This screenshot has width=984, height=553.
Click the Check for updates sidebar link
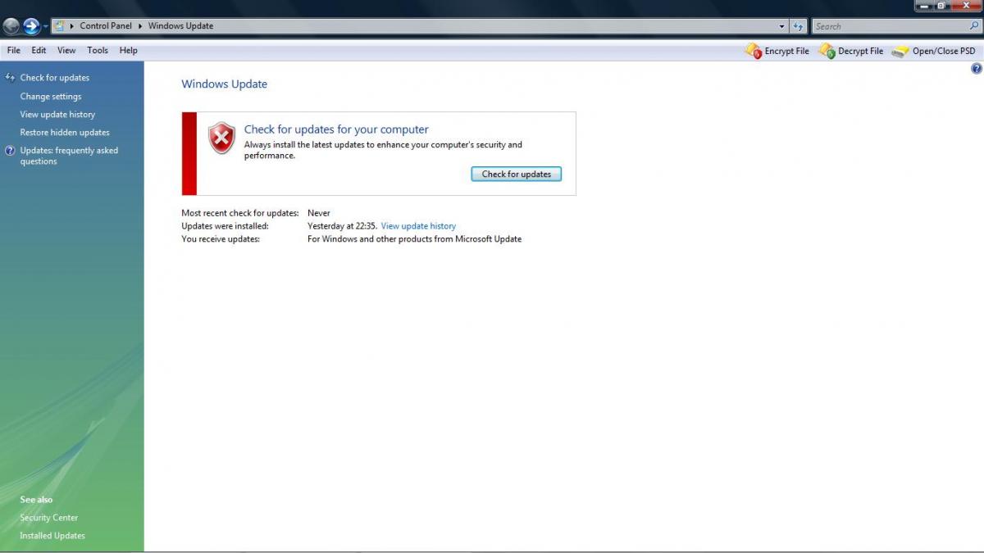click(x=55, y=78)
